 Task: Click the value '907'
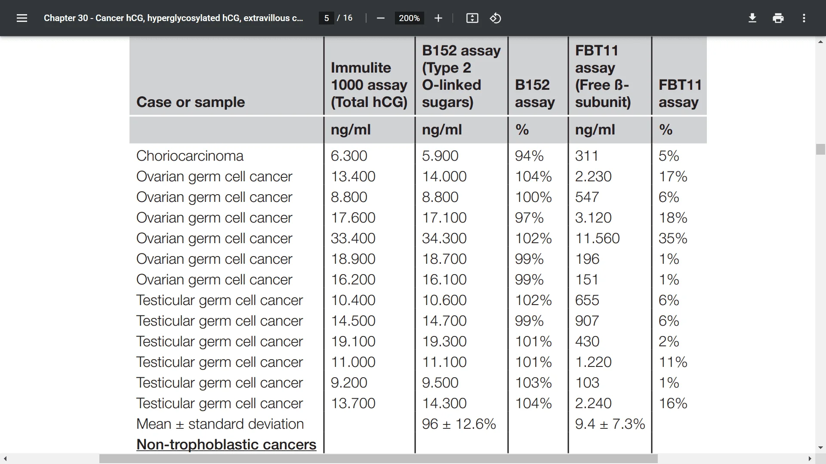click(587, 321)
